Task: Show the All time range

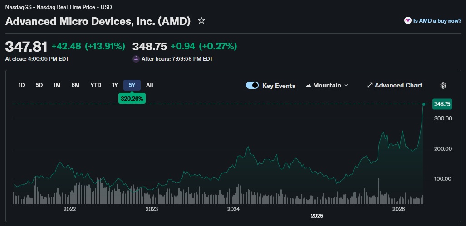Action: coord(150,85)
